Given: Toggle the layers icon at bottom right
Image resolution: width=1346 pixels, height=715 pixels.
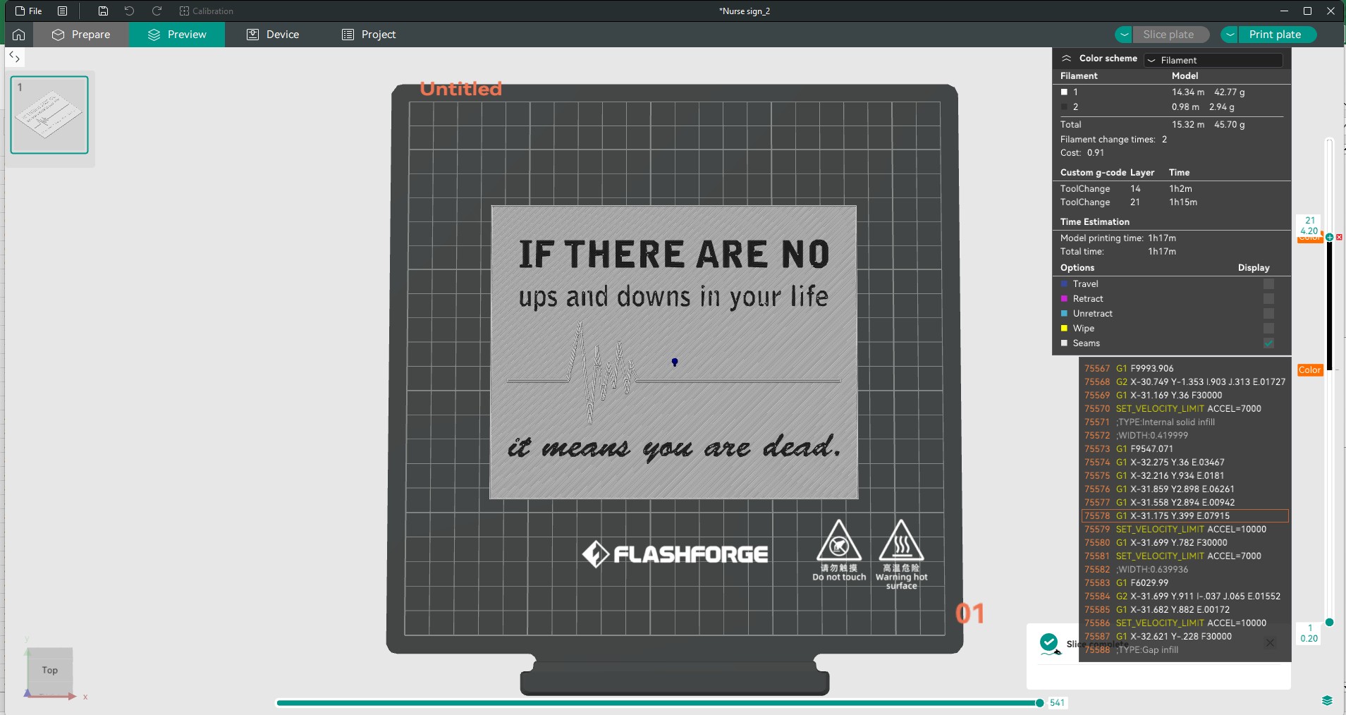Looking at the screenshot, I should 1328,700.
